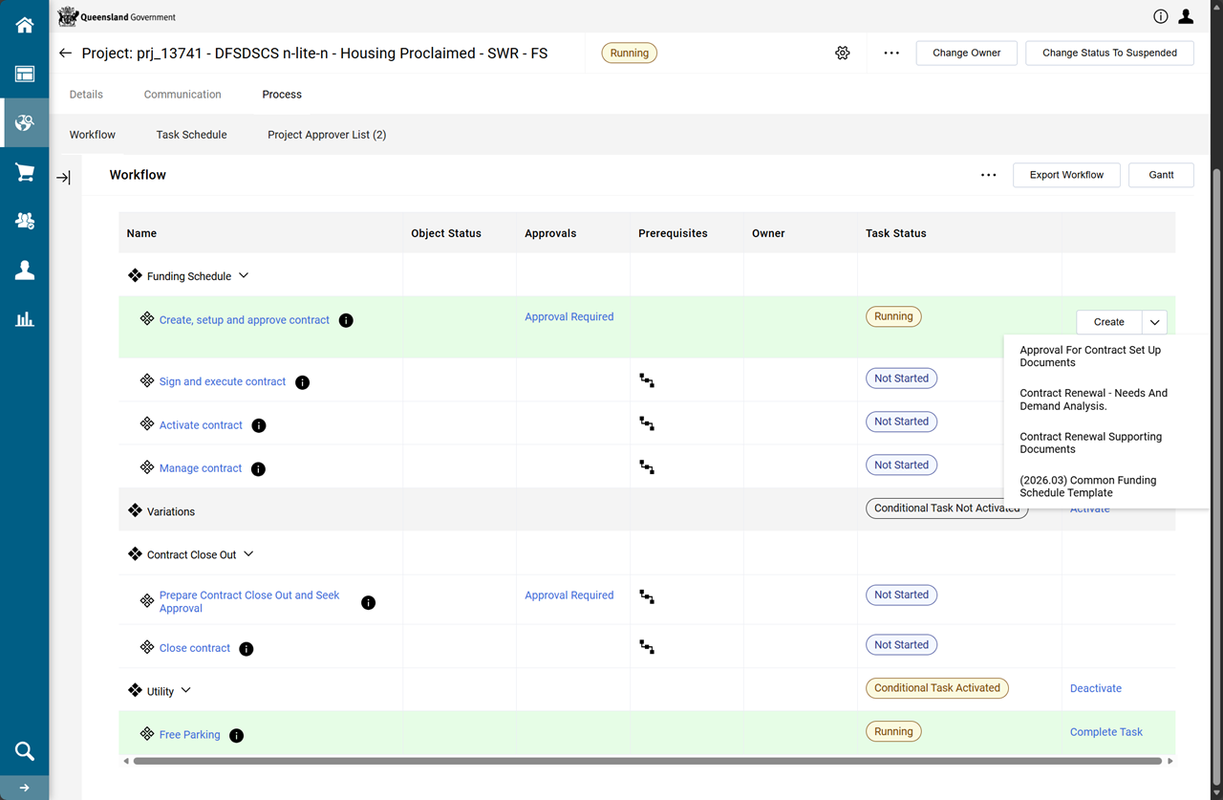1223x800 pixels.
Task: Open the shopping cart sidebar icon
Action: [24, 172]
